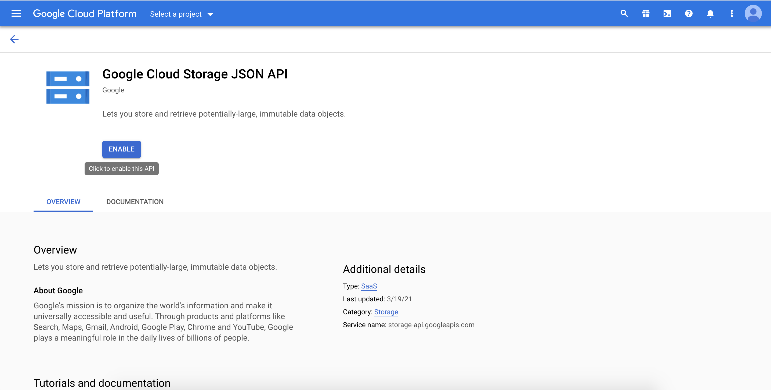Click the service name storage-api.googleapis.com
The width and height of the screenshot is (771, 390).
pyautogui.click(x=431, y=325)
